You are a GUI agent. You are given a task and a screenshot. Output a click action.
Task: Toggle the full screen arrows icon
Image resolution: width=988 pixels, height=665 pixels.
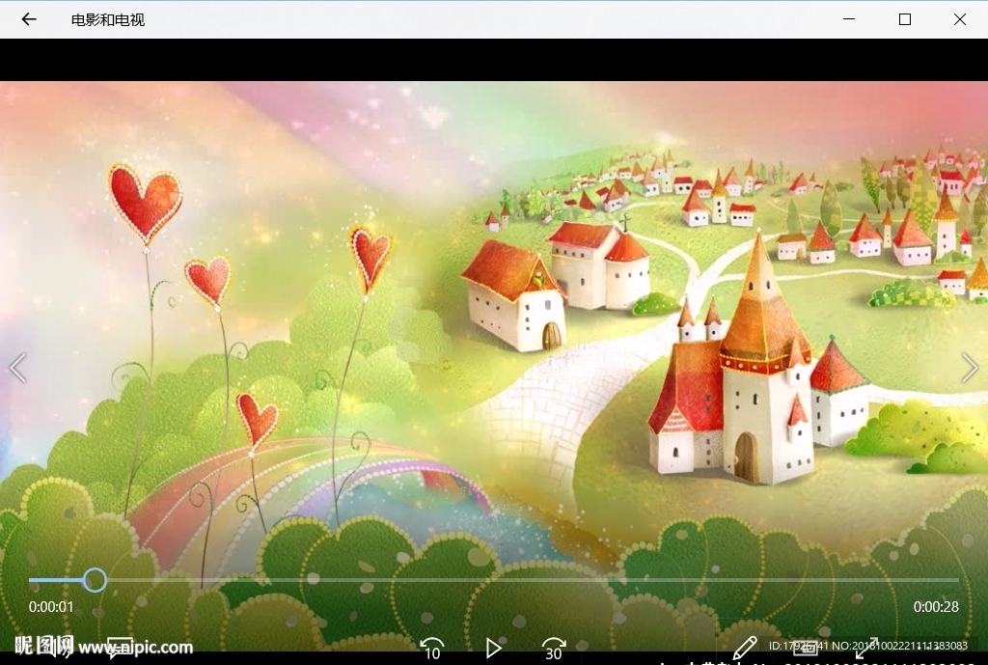(x=866, y=648)
